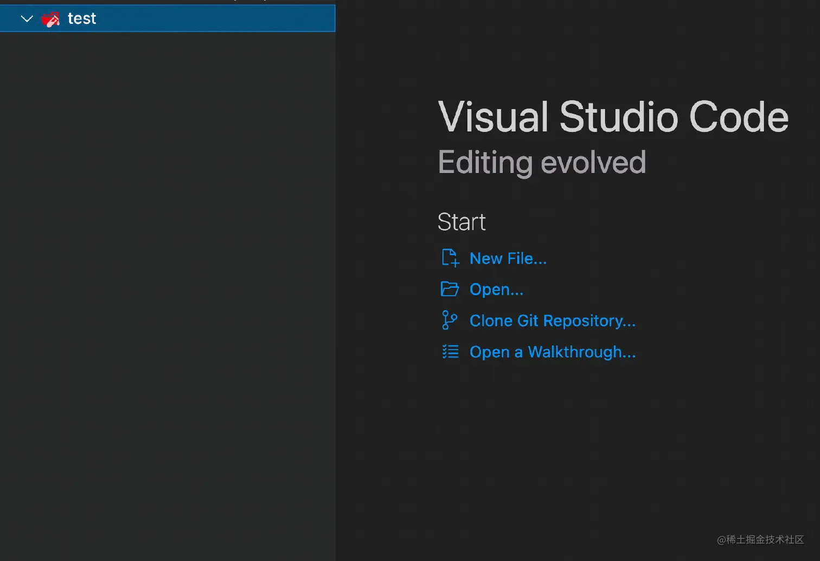The height and width of the screenshot is (561, 820).
Task: Click the open folder icon
Action: tap(450, 289)
